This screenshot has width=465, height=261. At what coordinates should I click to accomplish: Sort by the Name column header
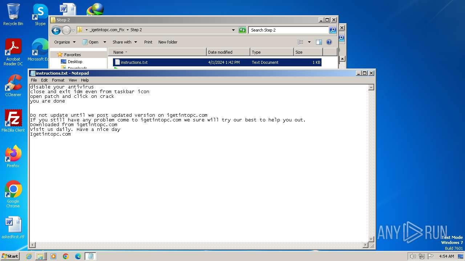click(x=157, y=52)
